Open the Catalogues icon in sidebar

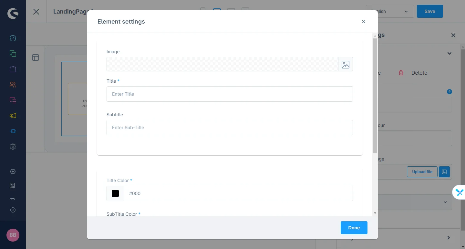pyautogui.click(x=13, y=54)
